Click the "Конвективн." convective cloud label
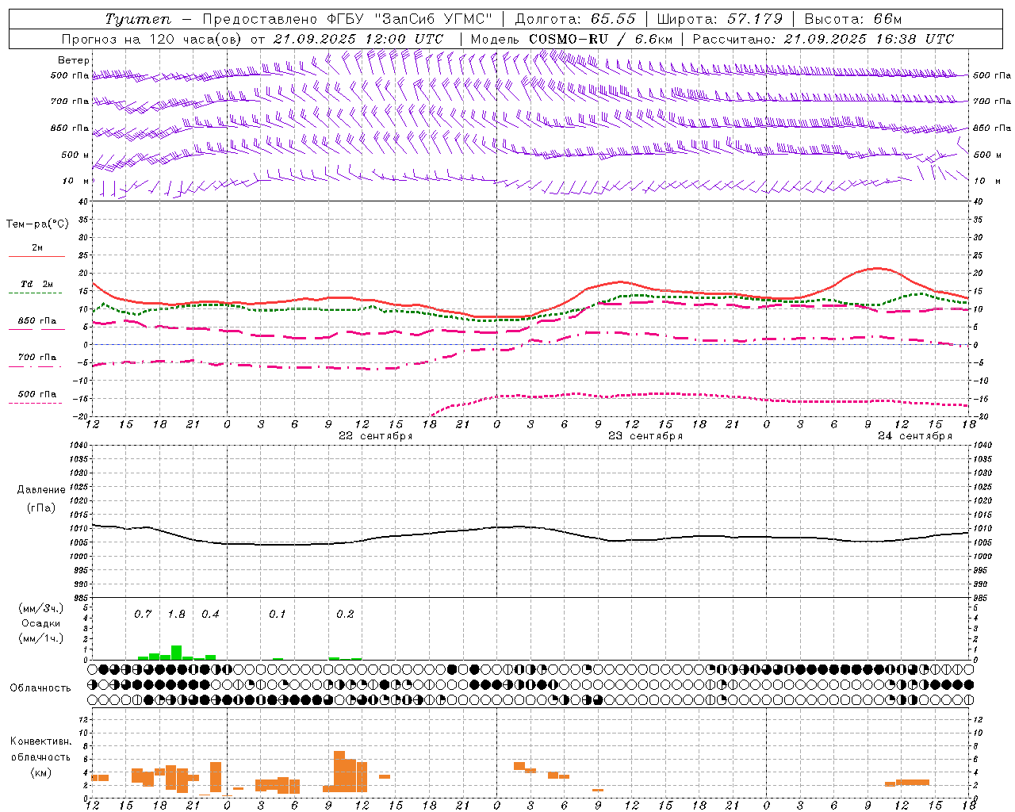 41,741
